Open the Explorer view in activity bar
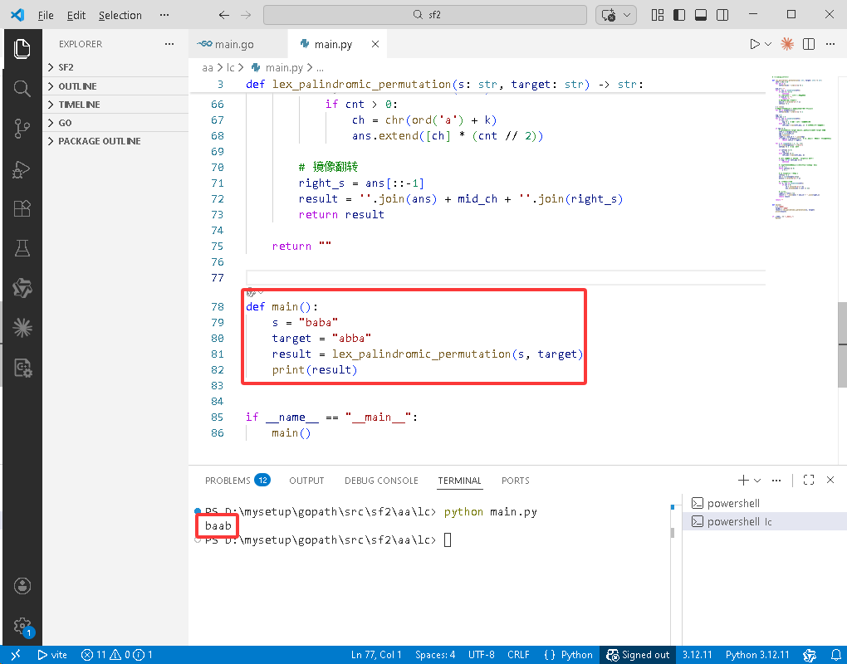This screenshot has height=664, width=847. 22,49
